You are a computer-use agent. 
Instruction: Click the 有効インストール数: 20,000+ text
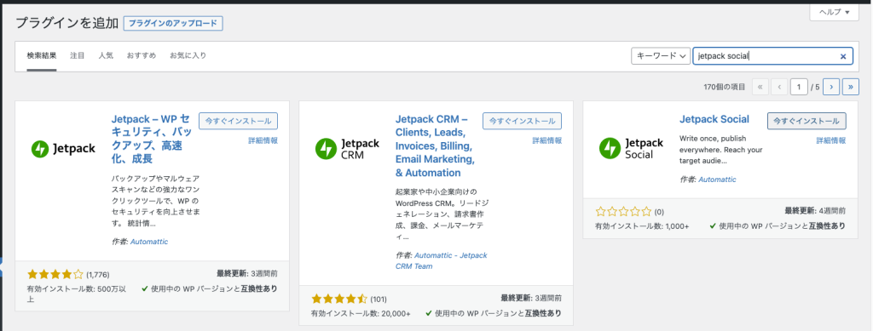click(x=361, y=314)
